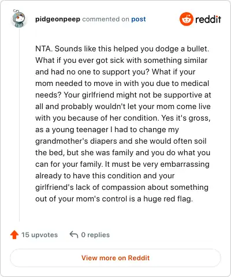
Task: Click the line "already to have this condition"
Action: 105,176
